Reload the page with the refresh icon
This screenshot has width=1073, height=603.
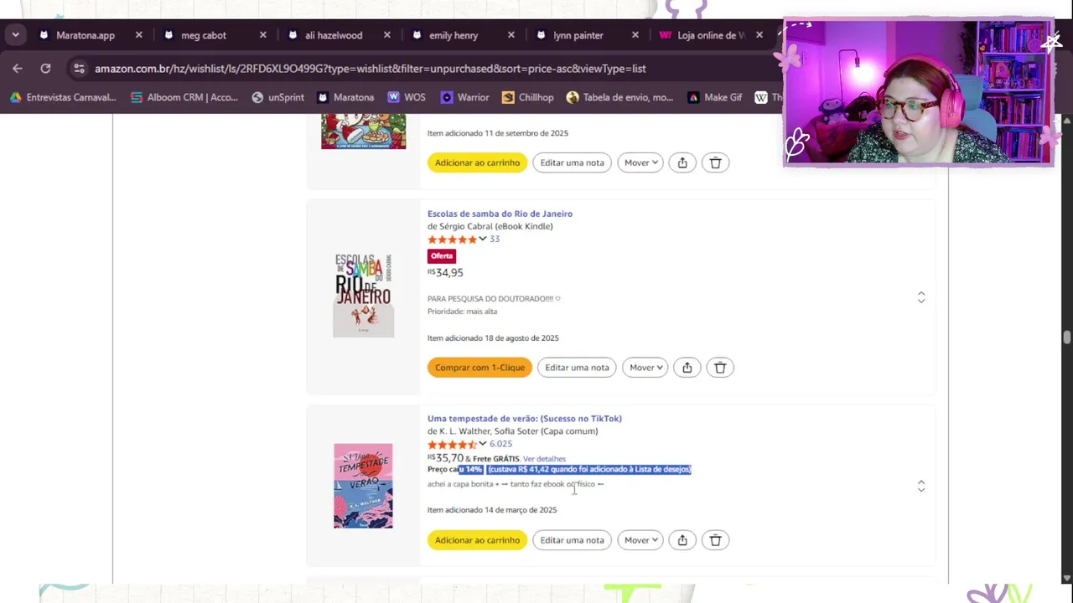pos(45,69)
